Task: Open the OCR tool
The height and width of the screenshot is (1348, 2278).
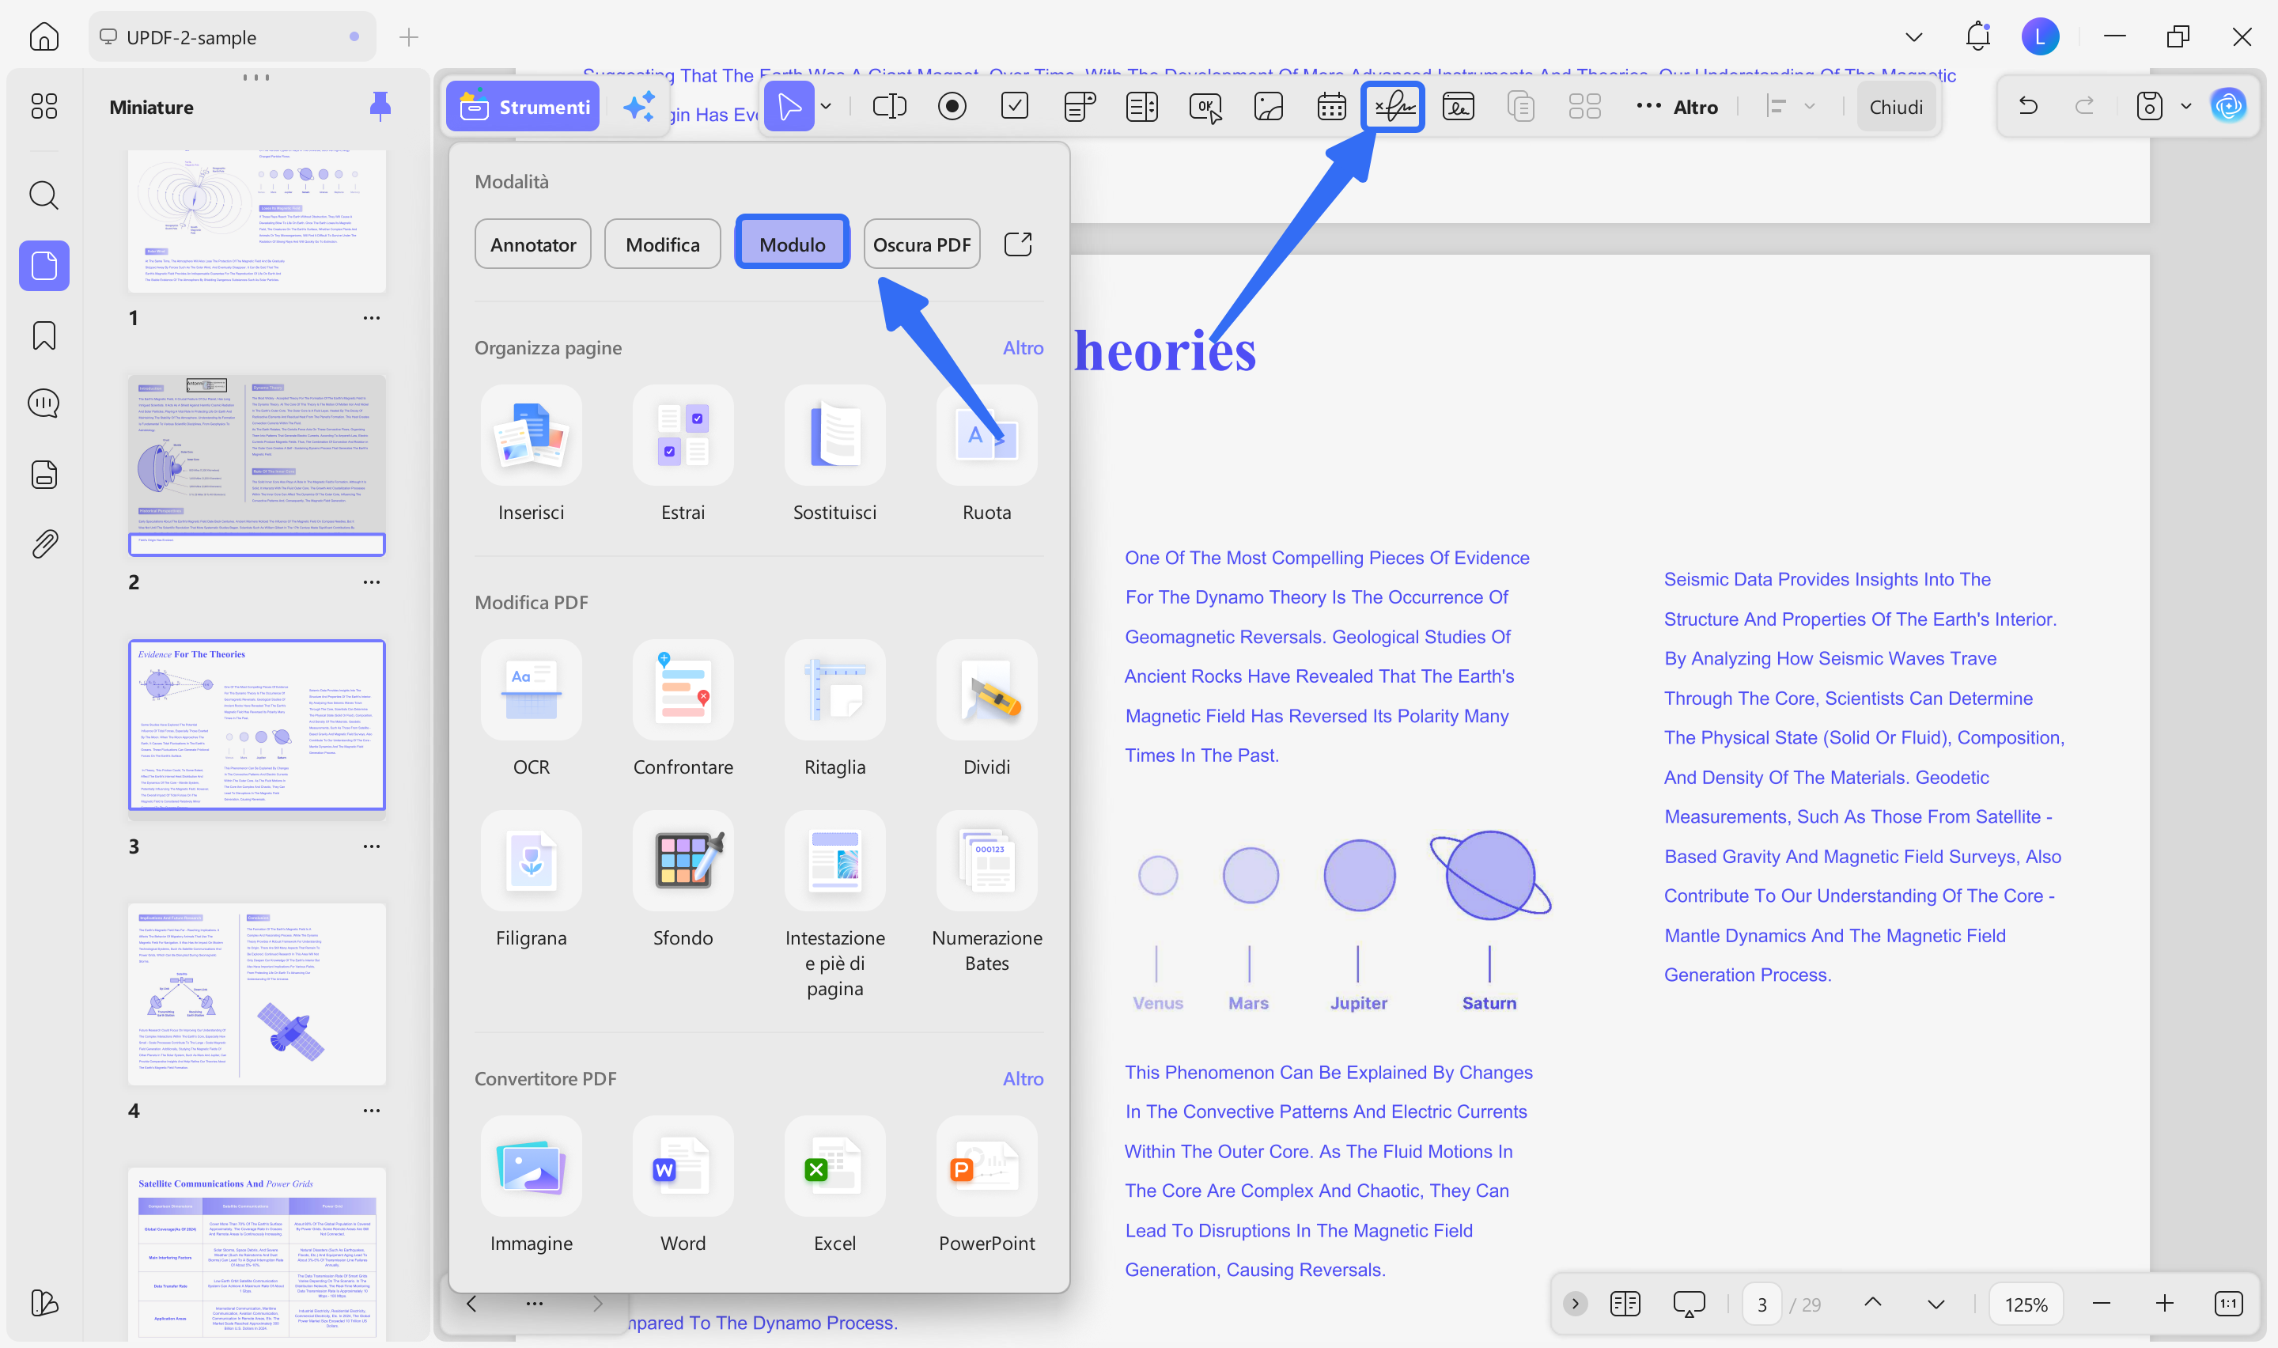Action: point(532,709)
